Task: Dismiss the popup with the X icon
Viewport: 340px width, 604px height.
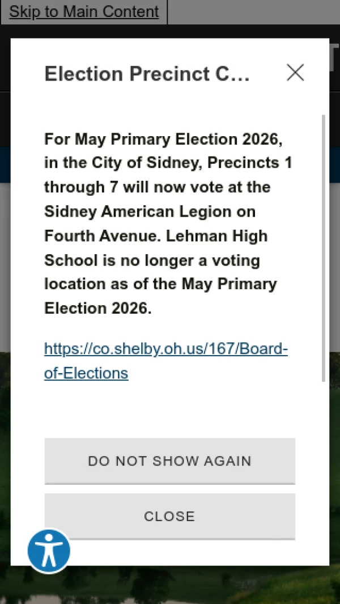Action: (x=295, y=73)
